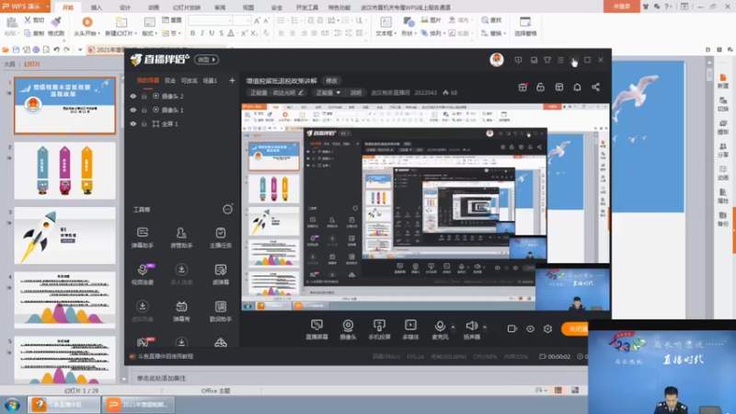Click the unlock padlock icon in stream header
The image size is (736, 414).
tap(541, 87)
